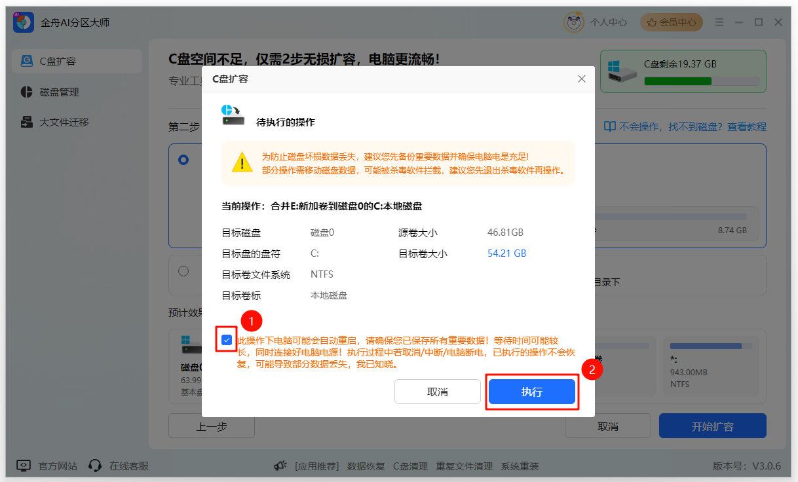Click the 官方网站 monitor icon
The width and height of the screenshot is (798, 482).
pyautogui.click(x=24, y=466)
